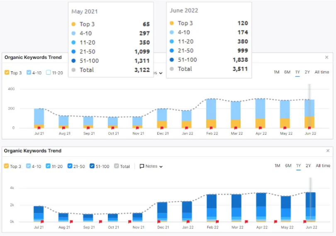Select 1M range in lower chart
Image resolution: width=336 pixels, height=236 pixels.
click(x=278, y=165)
